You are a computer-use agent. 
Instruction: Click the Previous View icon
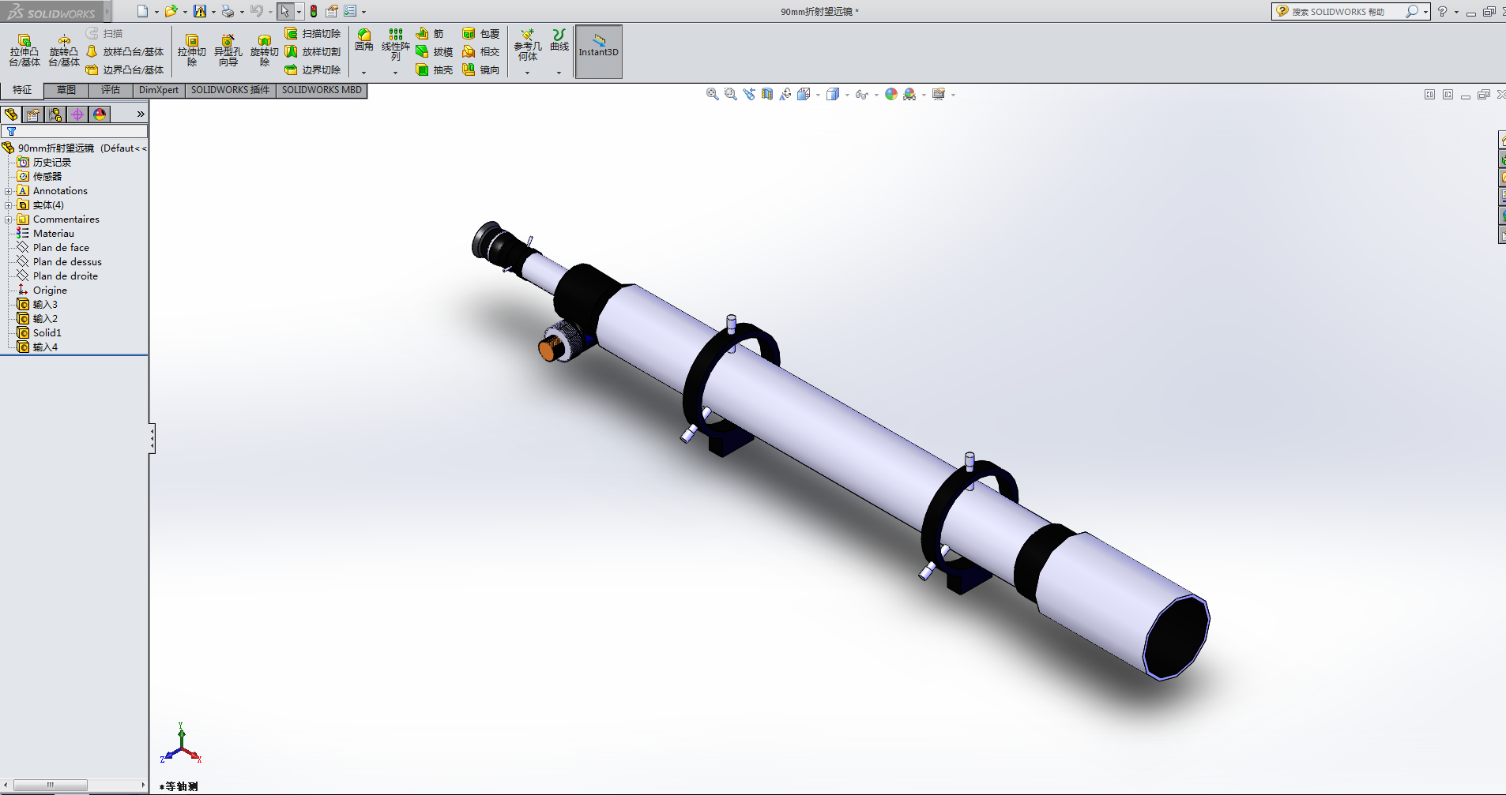tap(749, 94)
